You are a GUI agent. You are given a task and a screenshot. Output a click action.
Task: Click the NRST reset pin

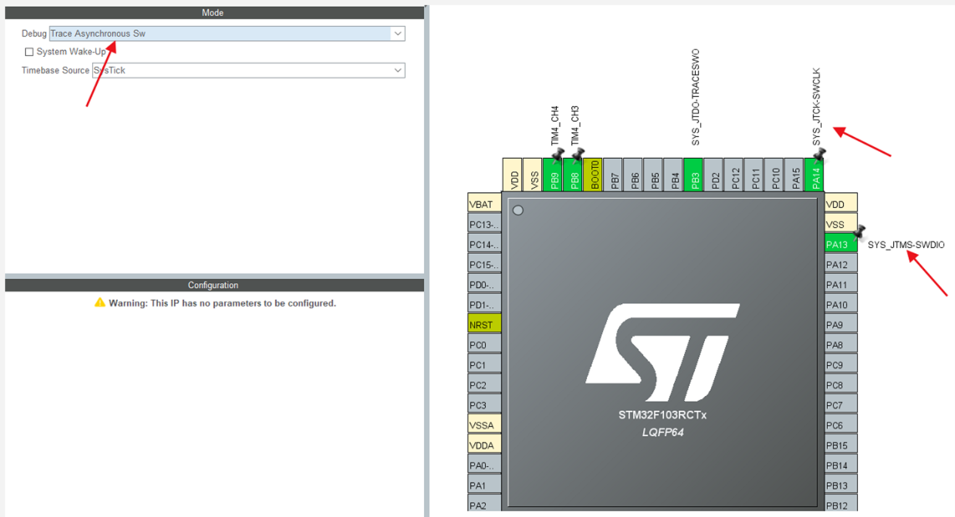(484, 323)
